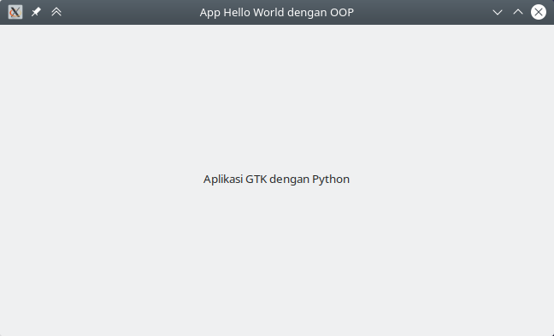Open the X11 window menu icon
554x336 pixels.
coord(15,12)
